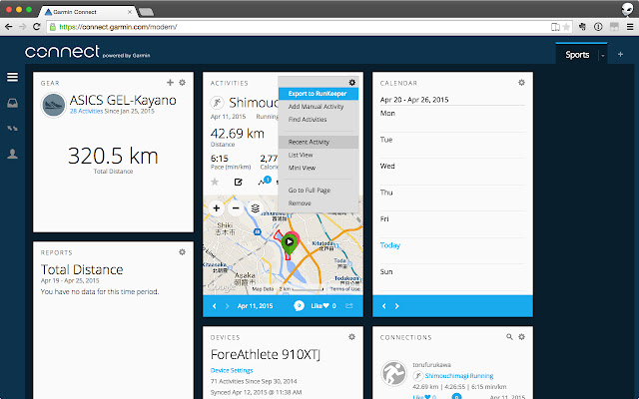The height and width of the screenshot is (399, 639).
Task: Zoom out on activity map
Action: pos(236,208)
